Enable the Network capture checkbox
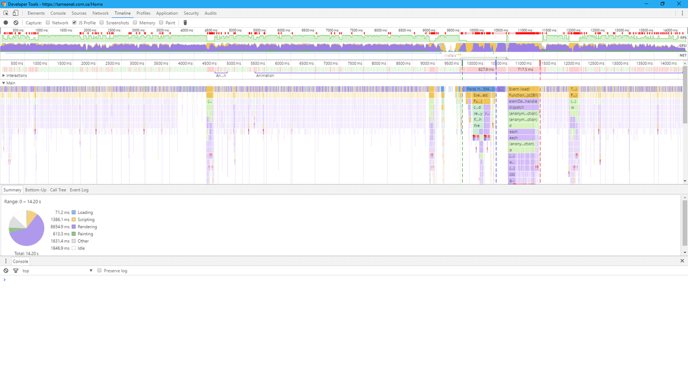 (48, 23)
